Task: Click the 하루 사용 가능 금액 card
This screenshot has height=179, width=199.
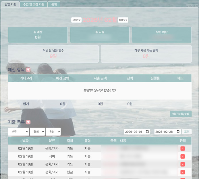Action: [x=146, y=54]
